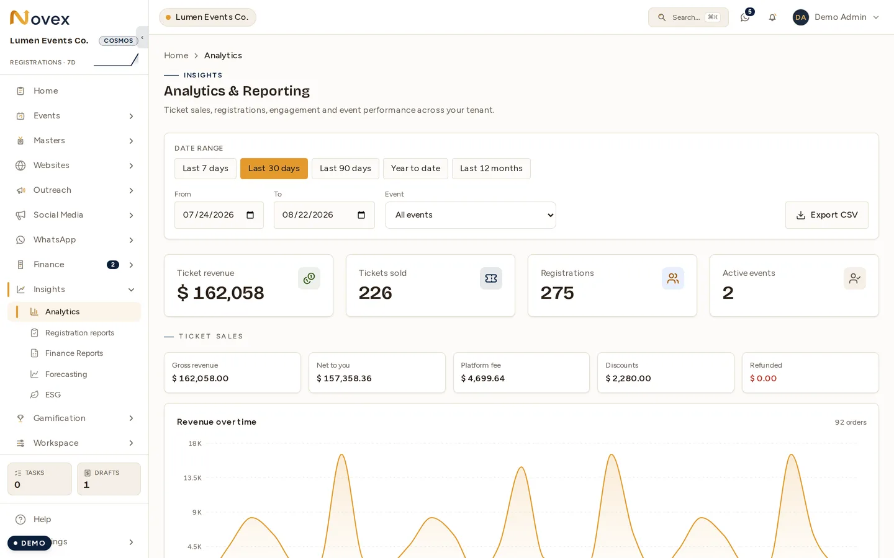
Task: Click the From date field
Action: (219, 215)
